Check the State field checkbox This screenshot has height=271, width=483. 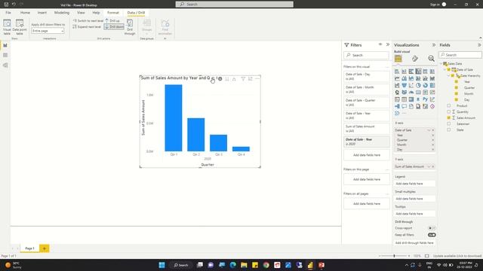[x=449, y=129]
